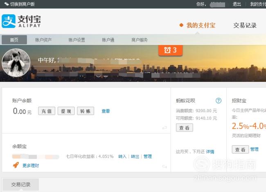
Task: Click the 招财宝 heading
Action: (x=239, y=101)
